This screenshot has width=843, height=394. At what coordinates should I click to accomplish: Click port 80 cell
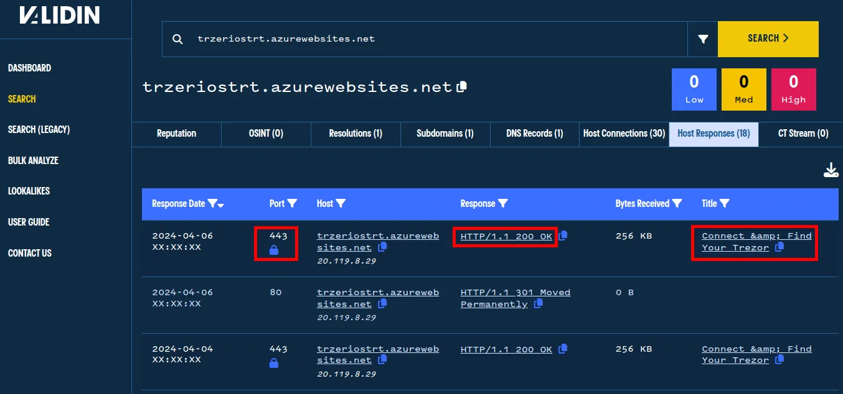[275, 293]
